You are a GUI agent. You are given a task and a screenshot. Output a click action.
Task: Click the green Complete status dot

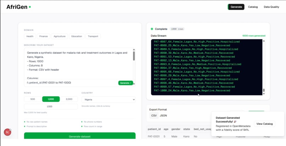[x=152, y=29]
